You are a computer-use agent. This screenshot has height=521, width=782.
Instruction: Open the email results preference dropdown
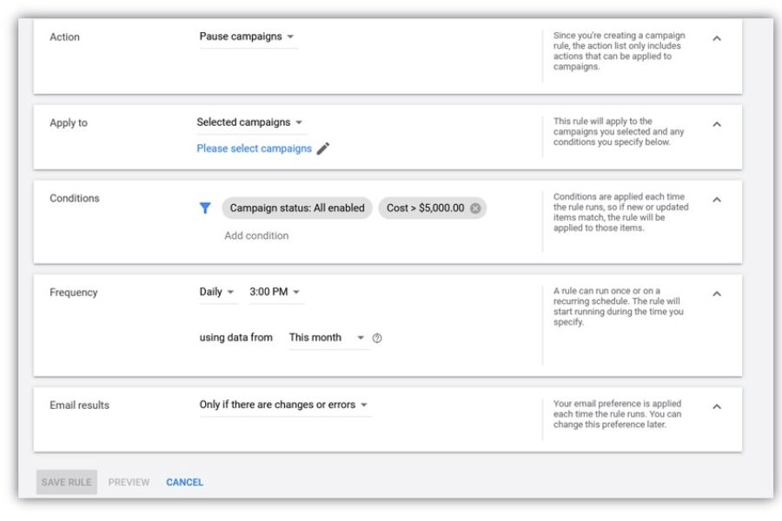point(284,406)
